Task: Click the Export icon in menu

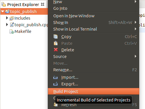Action: pyautogui.click(x=55, y=84)
